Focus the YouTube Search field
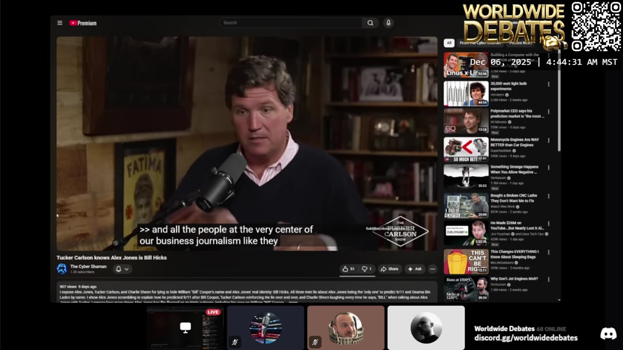Screen dimensions: 623x350 click(x=291, y=23)
